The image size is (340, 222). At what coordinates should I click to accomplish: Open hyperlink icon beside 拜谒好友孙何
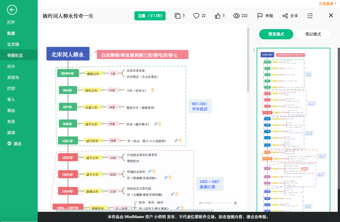150,171
